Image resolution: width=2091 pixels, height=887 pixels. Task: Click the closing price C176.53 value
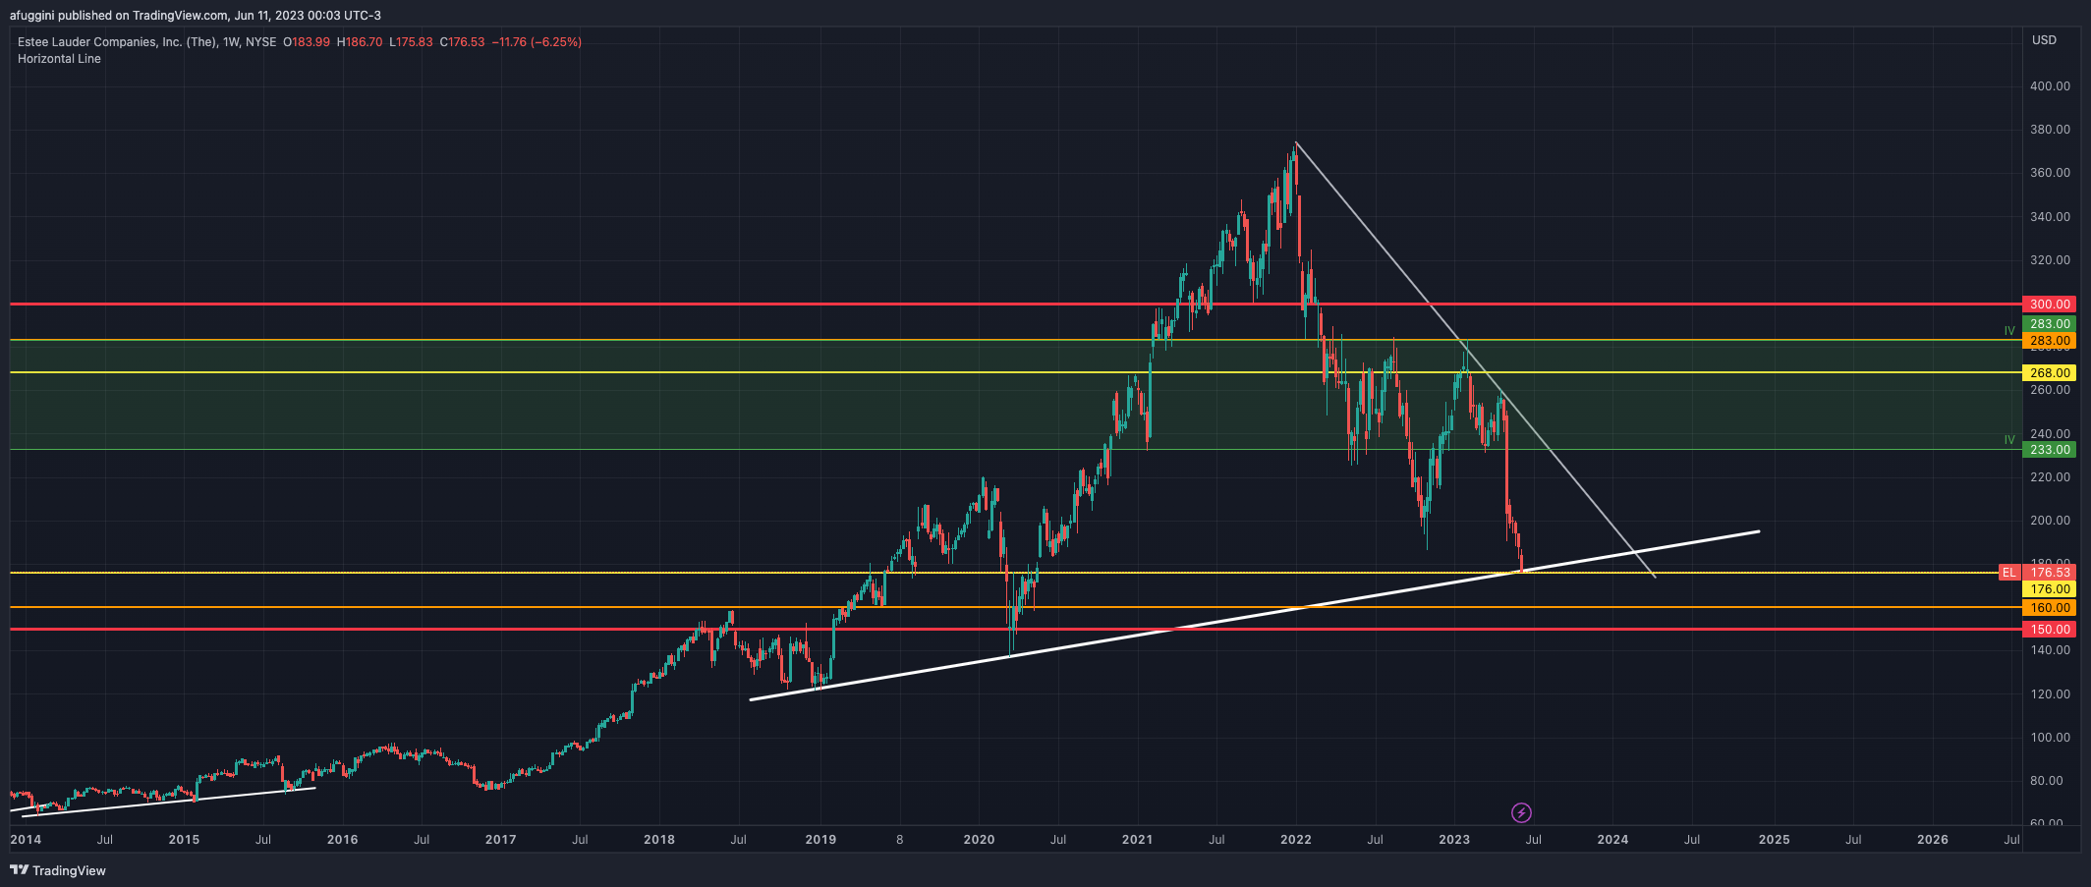(x=462, y=42)
